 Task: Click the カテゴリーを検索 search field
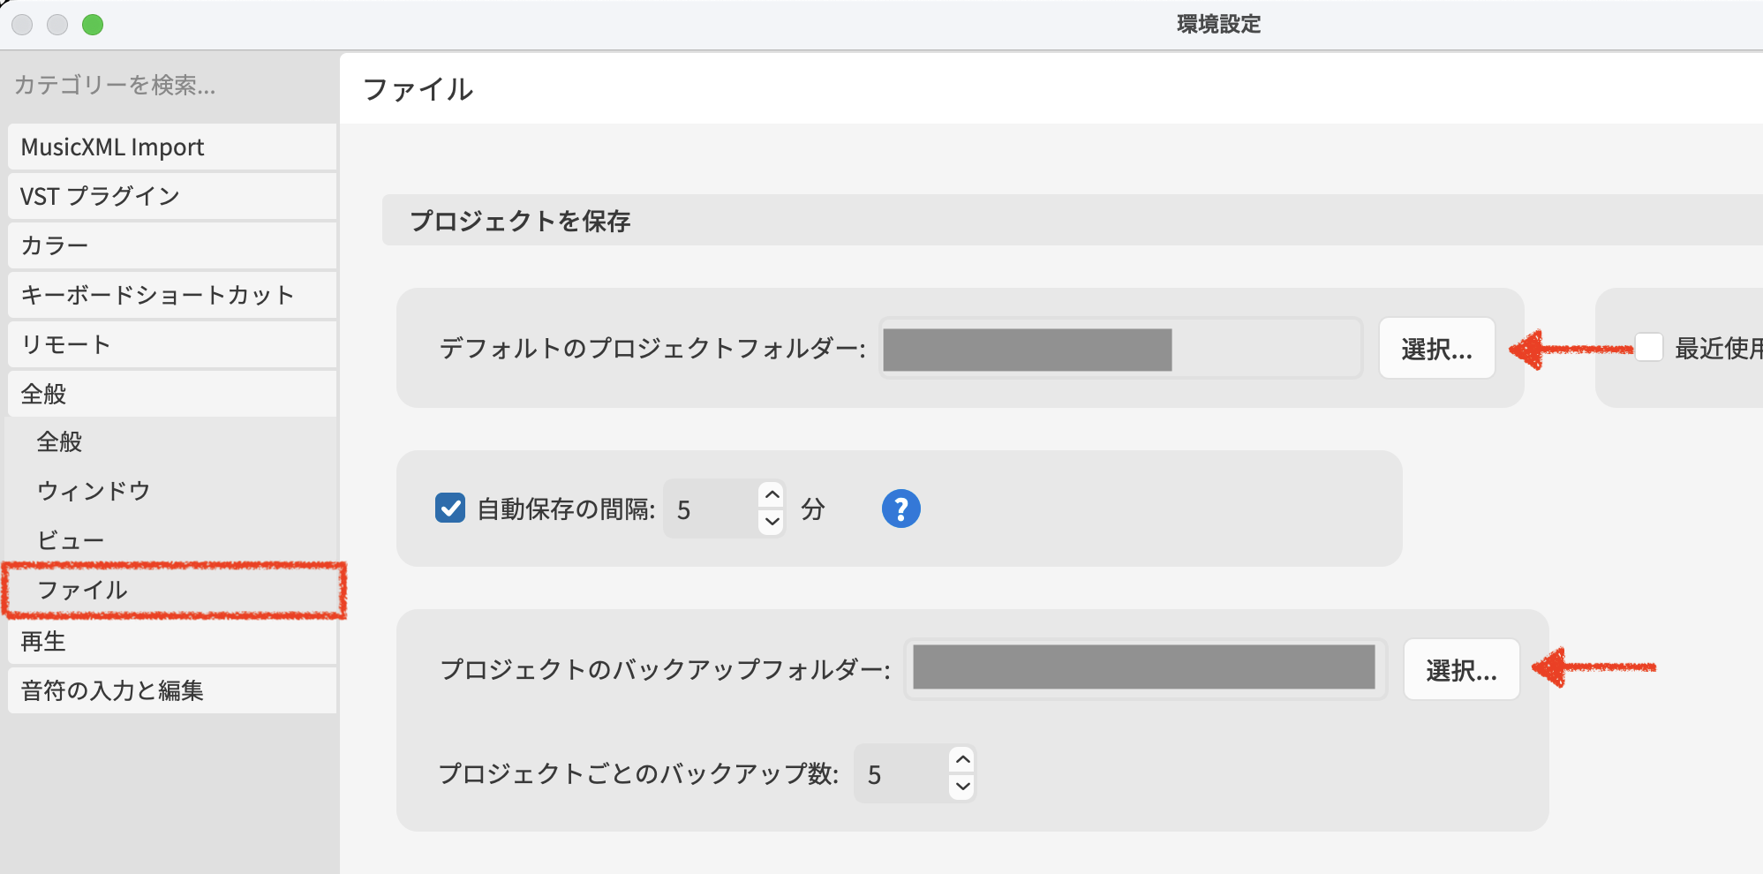coord(168,85)
